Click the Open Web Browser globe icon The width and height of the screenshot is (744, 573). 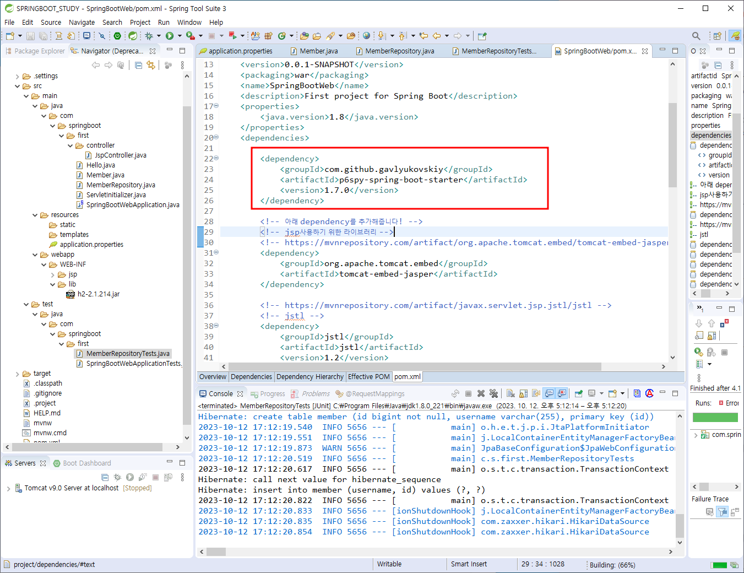(366, 36)
